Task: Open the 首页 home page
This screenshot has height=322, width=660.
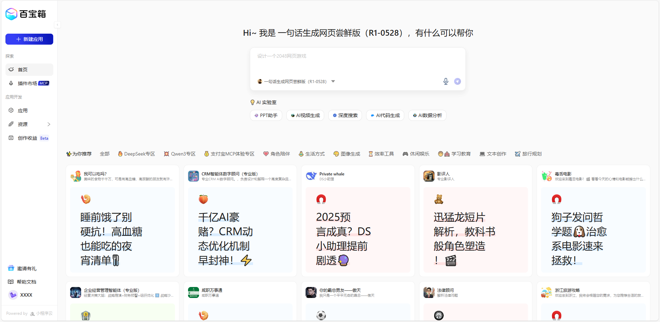Action: click(29, 69)
